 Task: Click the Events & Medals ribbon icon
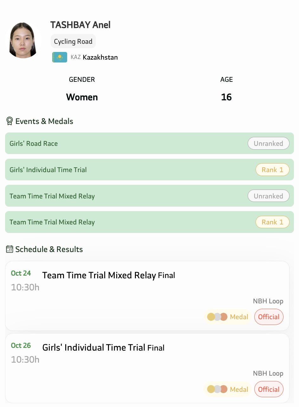point(10,121)
